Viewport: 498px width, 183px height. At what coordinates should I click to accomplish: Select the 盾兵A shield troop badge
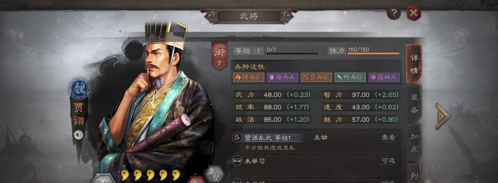283,77
